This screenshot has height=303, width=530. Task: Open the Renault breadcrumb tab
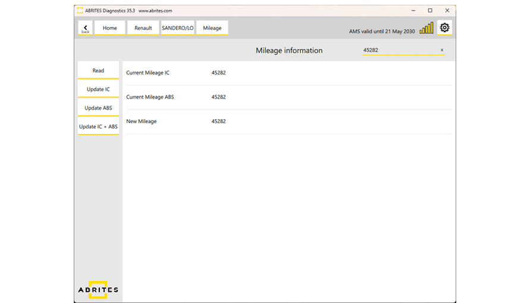[x=143, y=28]
